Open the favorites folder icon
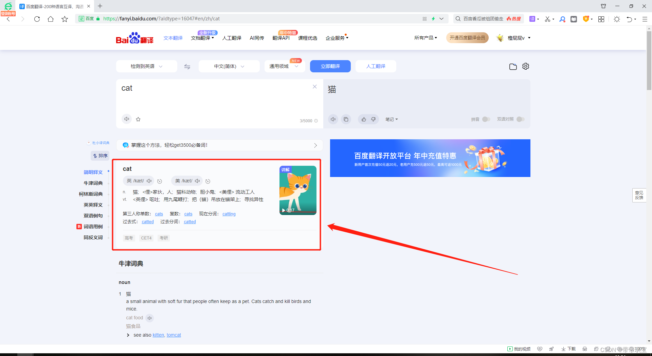This screenshot has height=356, width=652. 513,67
